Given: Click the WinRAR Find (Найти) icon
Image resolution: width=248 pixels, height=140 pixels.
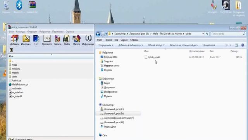Looking at the screenshot, I should point(66,38).
